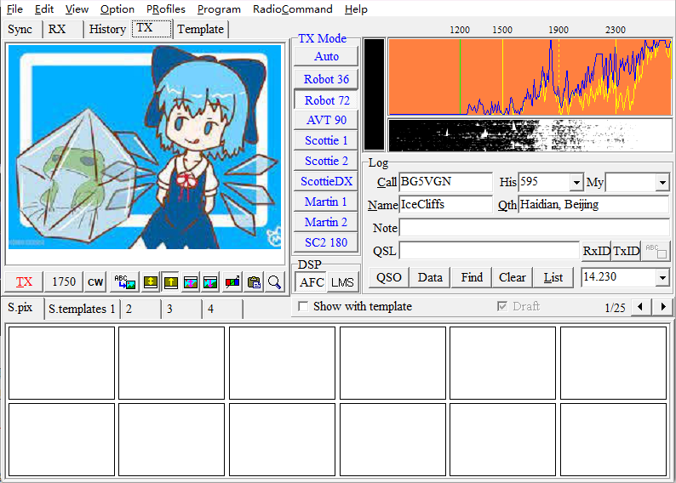This screenshot has width=676, height=483.
Task: Open the My report dropdown
Action: [x=662, y=183]
